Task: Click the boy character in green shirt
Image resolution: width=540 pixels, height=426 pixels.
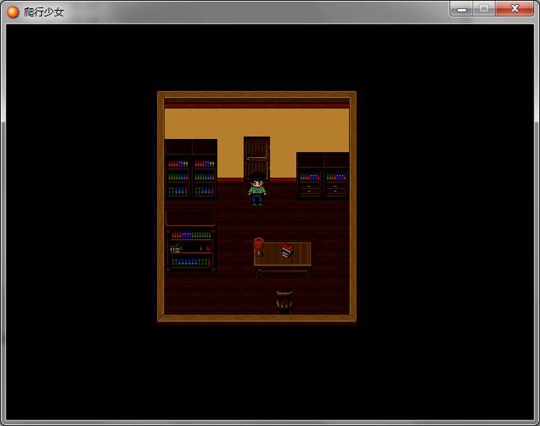Action: click(258, 190)
